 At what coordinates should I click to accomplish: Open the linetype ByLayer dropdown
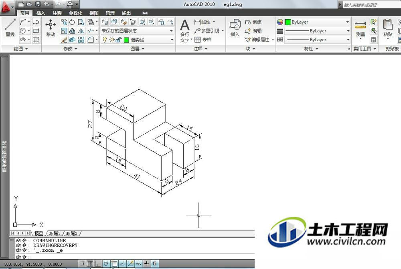[x=317, y=40]
